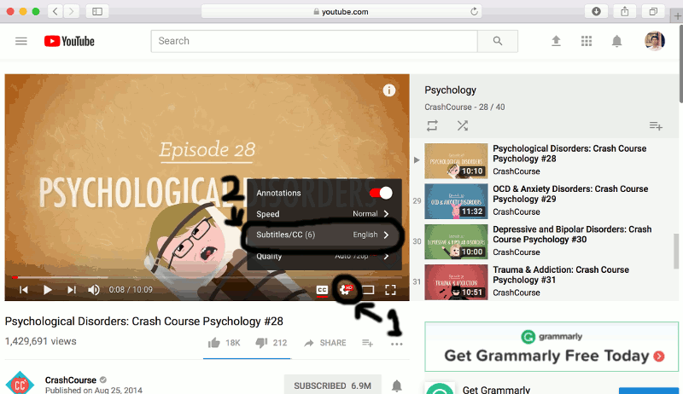683x394 pixels.
Task: Open a new Safari tab
Action: 677,16
